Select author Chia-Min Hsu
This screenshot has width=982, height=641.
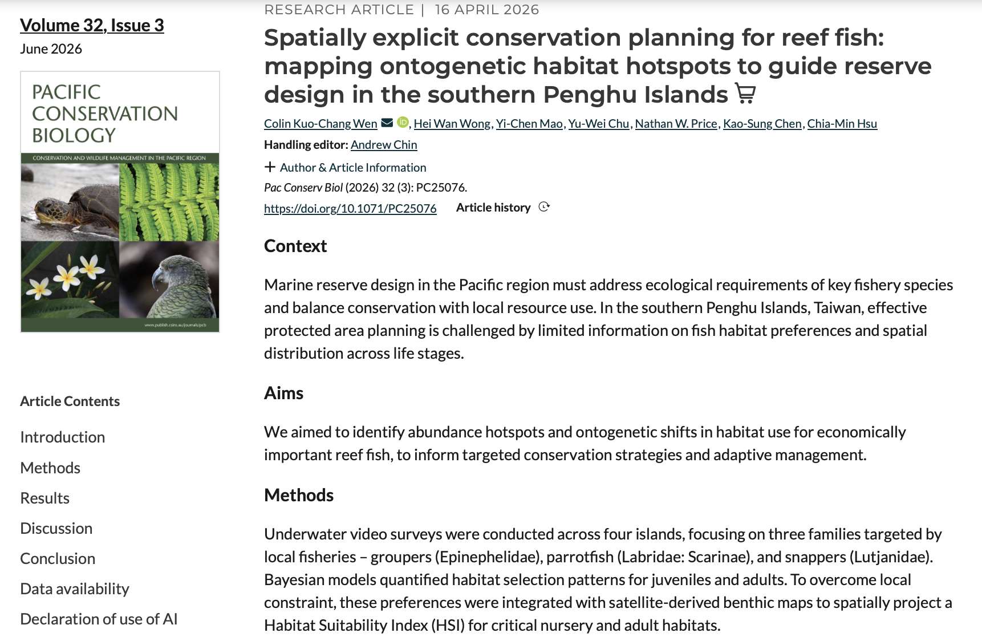tap(842, 124)
